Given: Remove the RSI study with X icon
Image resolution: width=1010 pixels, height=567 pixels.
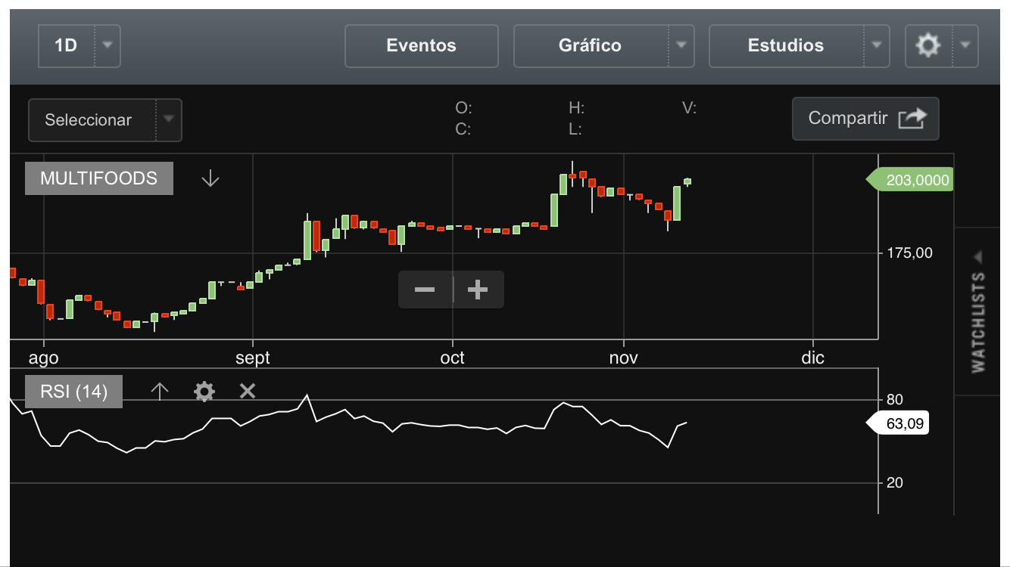Looking at the screenshot, I should pyautogui.click(x=247, y=391).
